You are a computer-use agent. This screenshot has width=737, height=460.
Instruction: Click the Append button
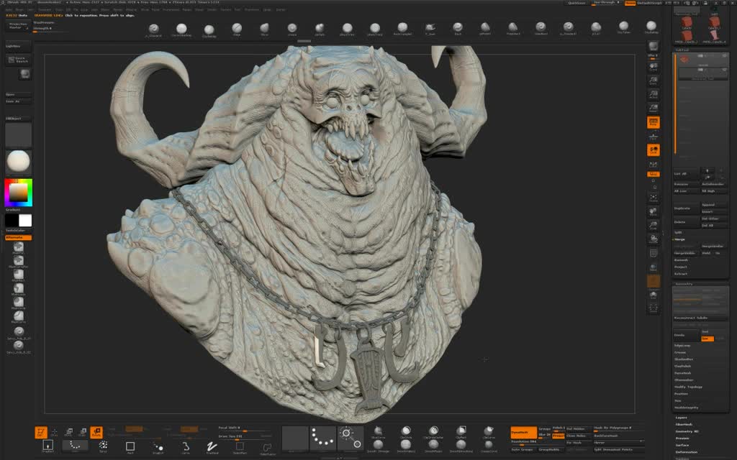713,205
